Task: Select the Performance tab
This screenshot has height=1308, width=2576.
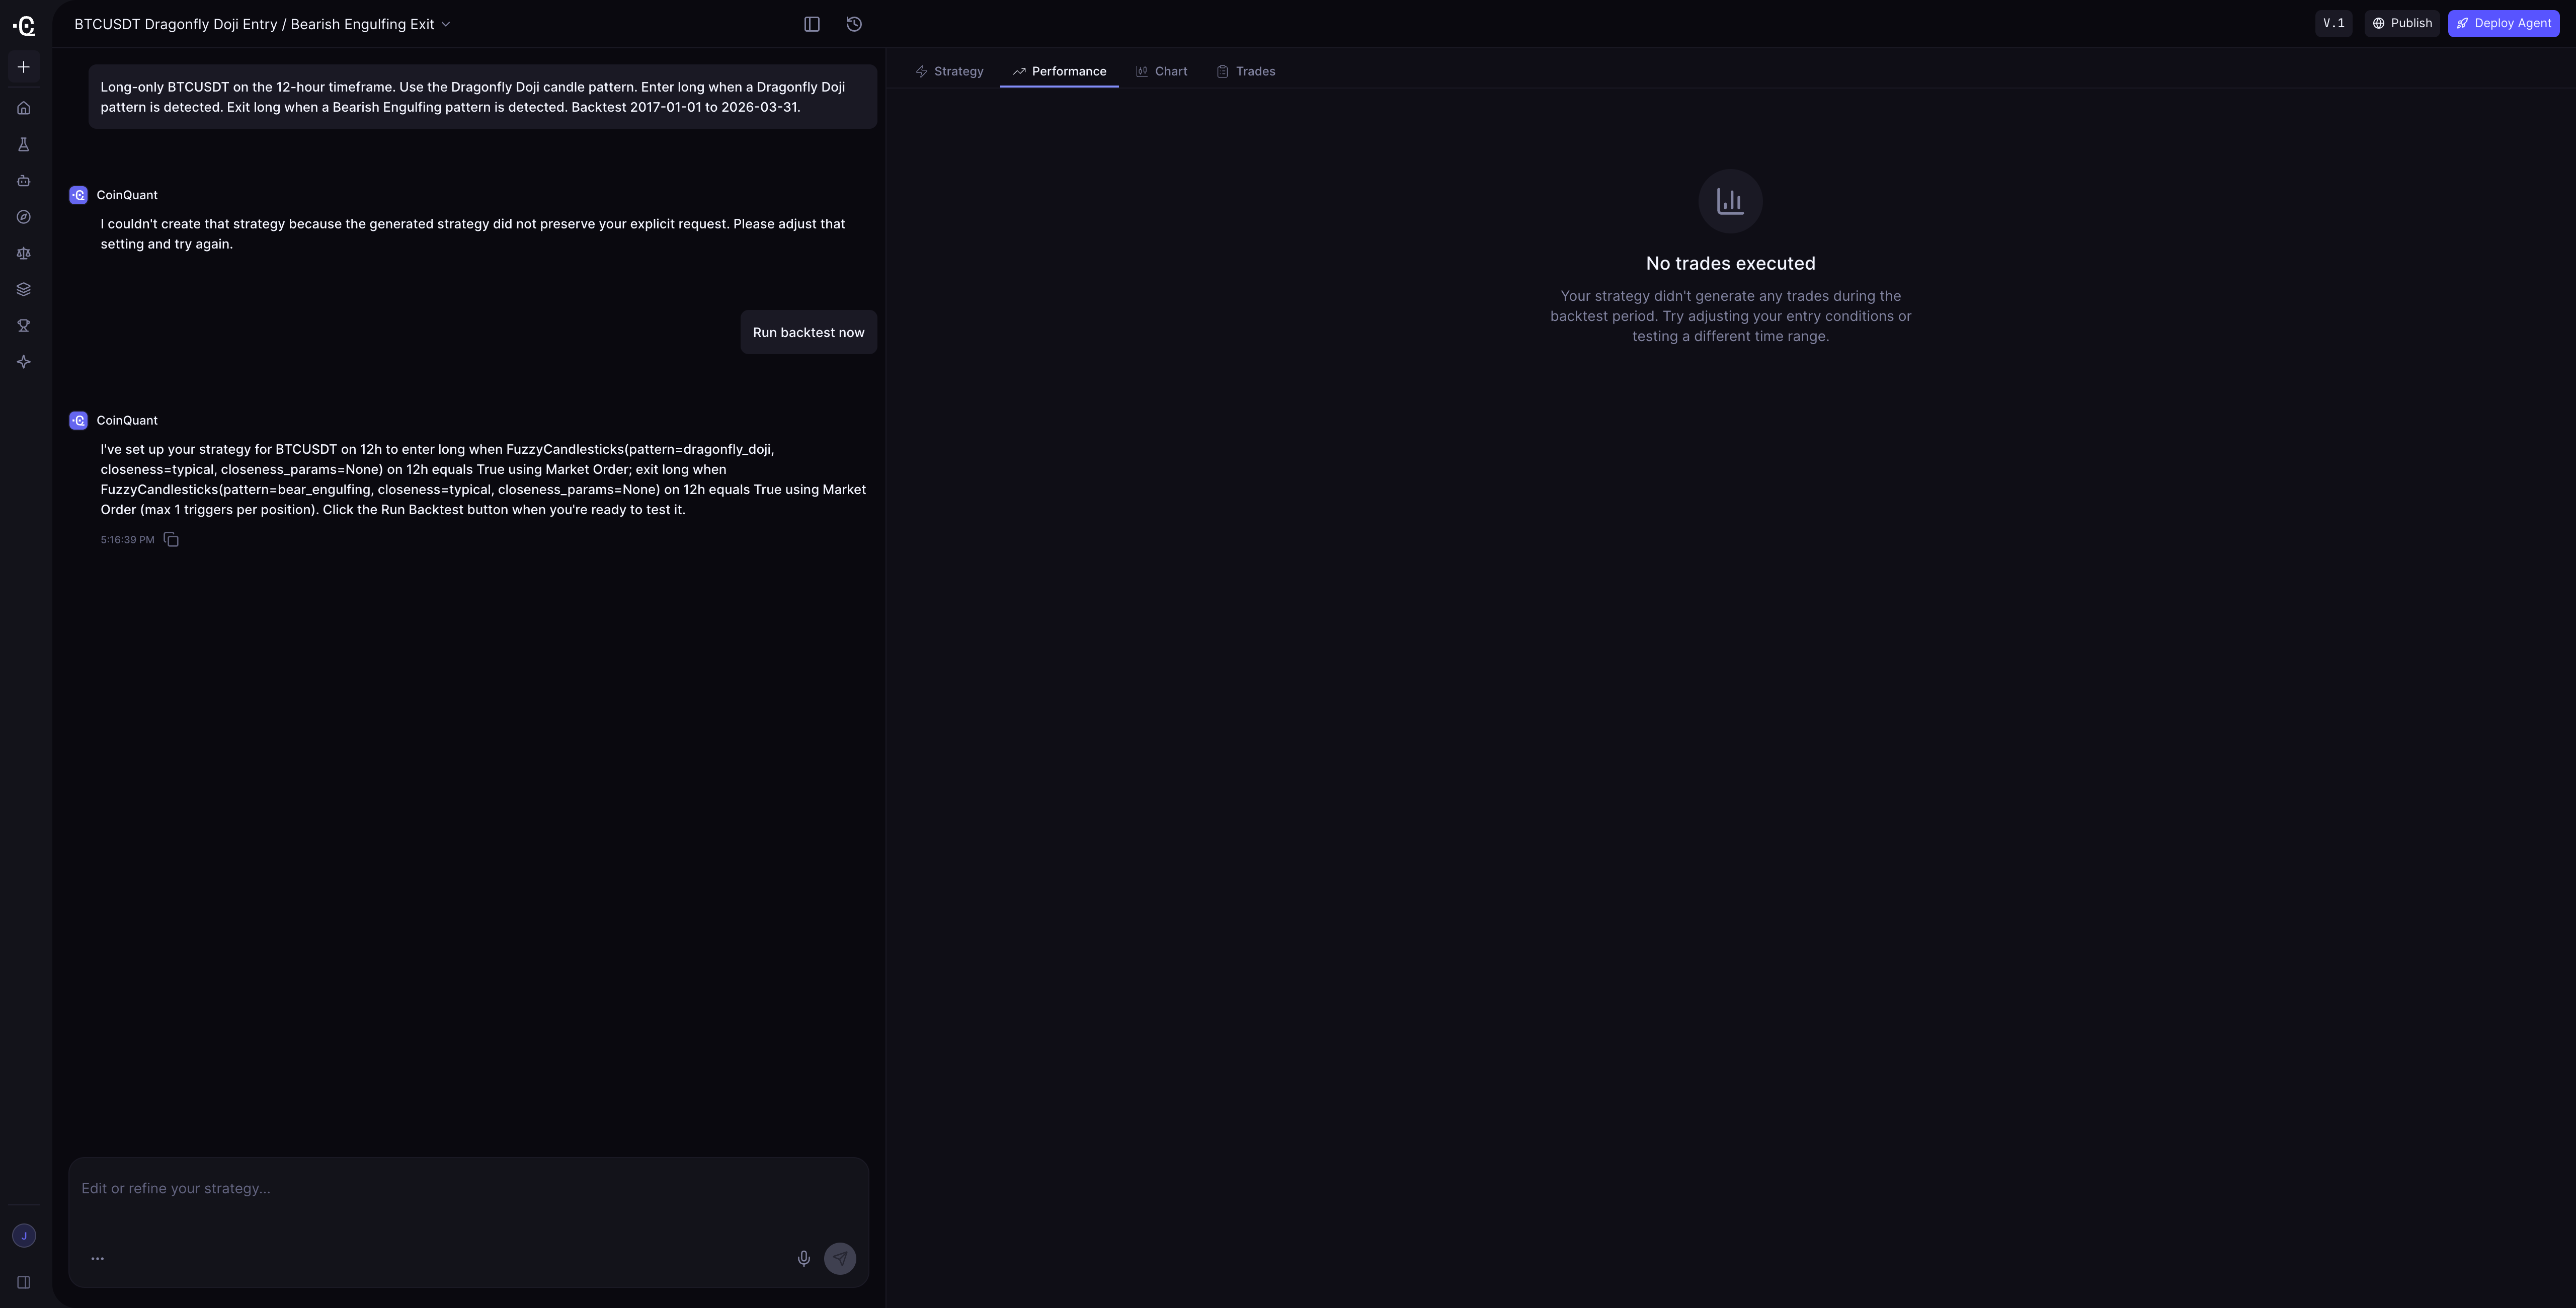Action: coord(1059,71)
